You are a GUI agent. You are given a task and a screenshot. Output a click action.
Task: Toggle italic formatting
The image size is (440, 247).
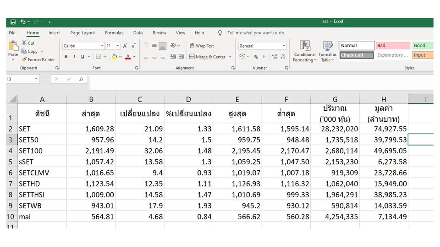coord(74,57)
